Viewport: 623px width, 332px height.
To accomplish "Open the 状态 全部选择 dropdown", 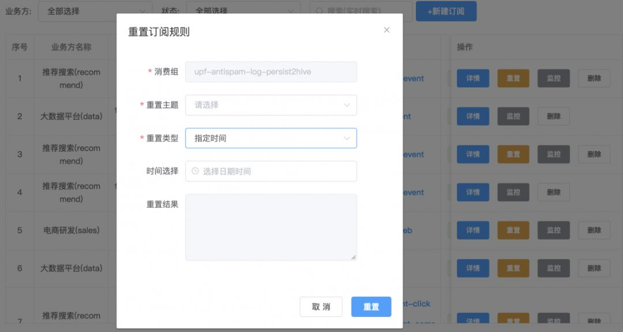I will point(243,11).
